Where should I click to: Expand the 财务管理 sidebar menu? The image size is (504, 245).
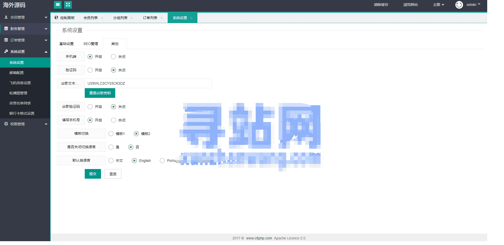point(25,29)
